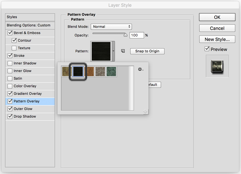Image resolution: width=241 pixels, height=174 pixels.
Task: Adjust the Opacity slider
Action: [125, 35]
